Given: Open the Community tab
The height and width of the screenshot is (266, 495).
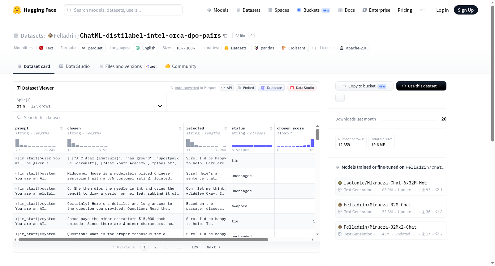Looking at the screenshot, I should (181, 66).
